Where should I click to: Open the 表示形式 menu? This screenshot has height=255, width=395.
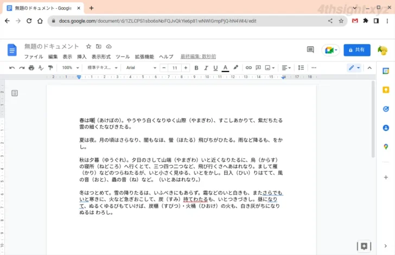point(101,56)
